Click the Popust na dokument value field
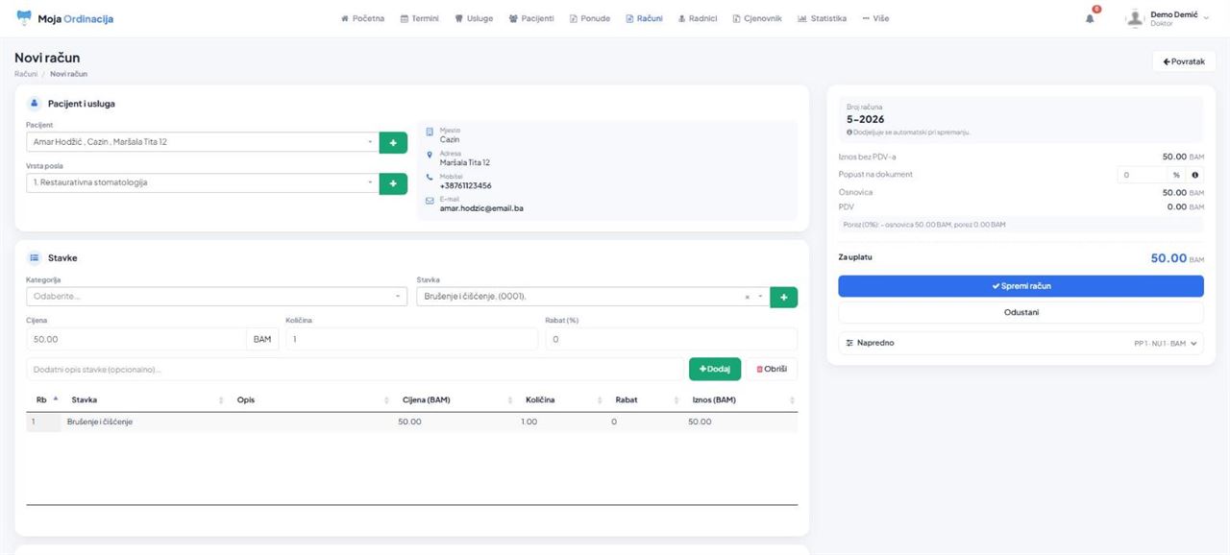The height and width of the screenshot is (555, 1230). click(1142, 175)
